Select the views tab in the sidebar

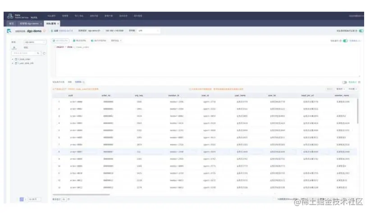click(x=26, y=48)
